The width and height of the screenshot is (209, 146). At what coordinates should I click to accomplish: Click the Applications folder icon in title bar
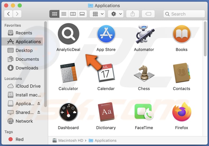coord(90,6)
